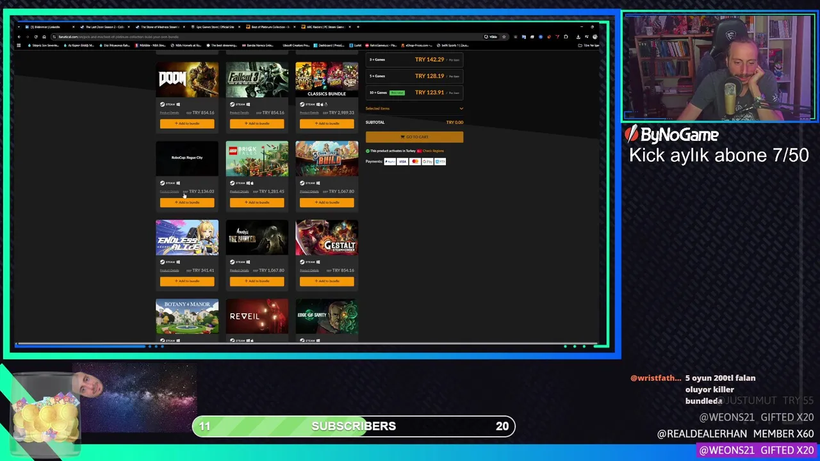Switch to the Epic Games Store tab

(x=215, y=27)
